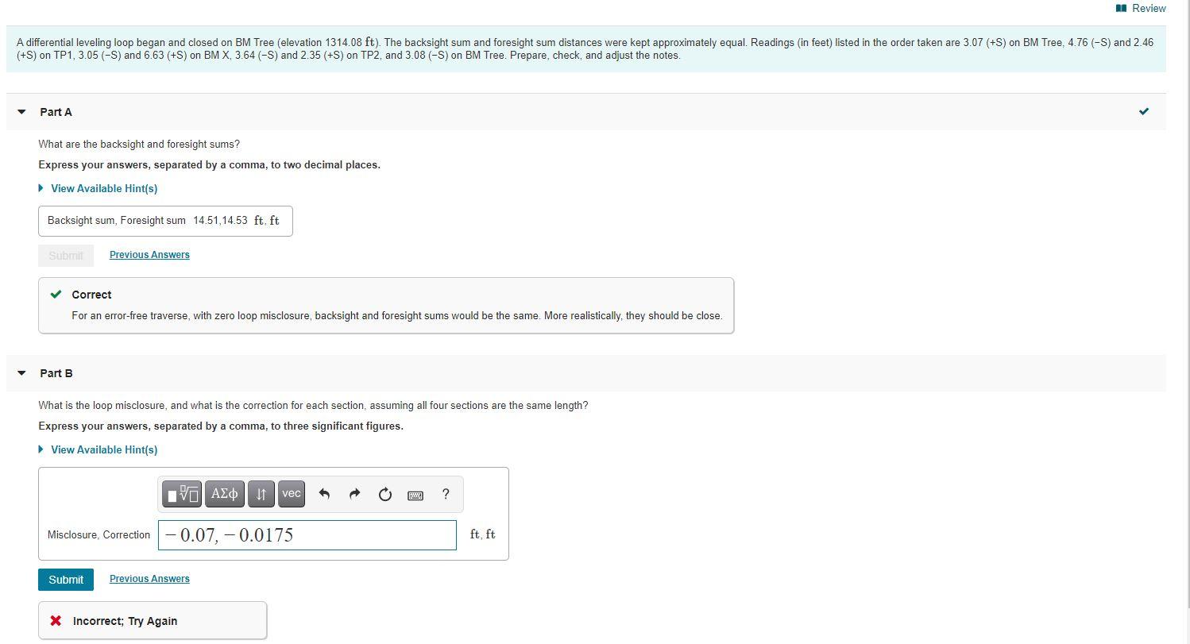
Task: Redo using the forward arrow icon
Action: point(354,493)
